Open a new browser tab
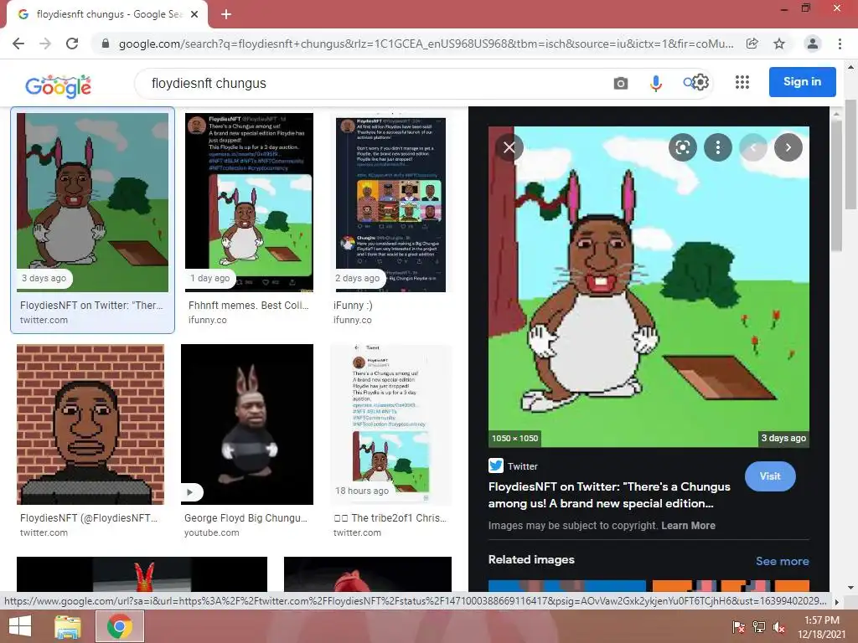858x643 pixels. 226,14
